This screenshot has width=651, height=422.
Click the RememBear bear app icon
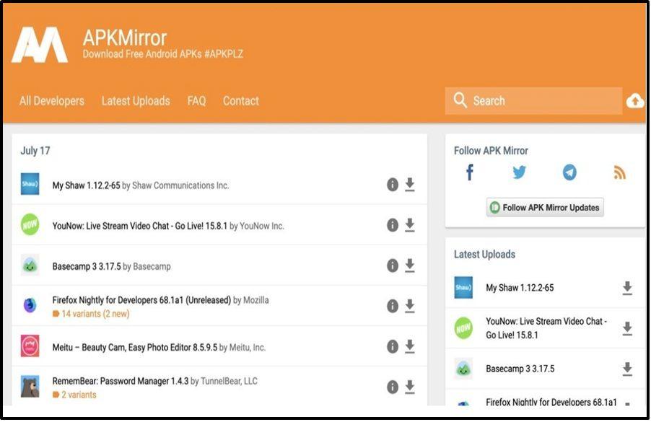click(x=30, y=387)
